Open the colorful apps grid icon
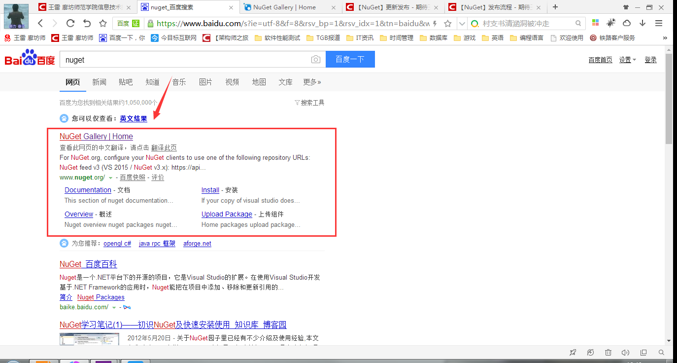Viewport: 677px width, 363px height. click(595, 23)
